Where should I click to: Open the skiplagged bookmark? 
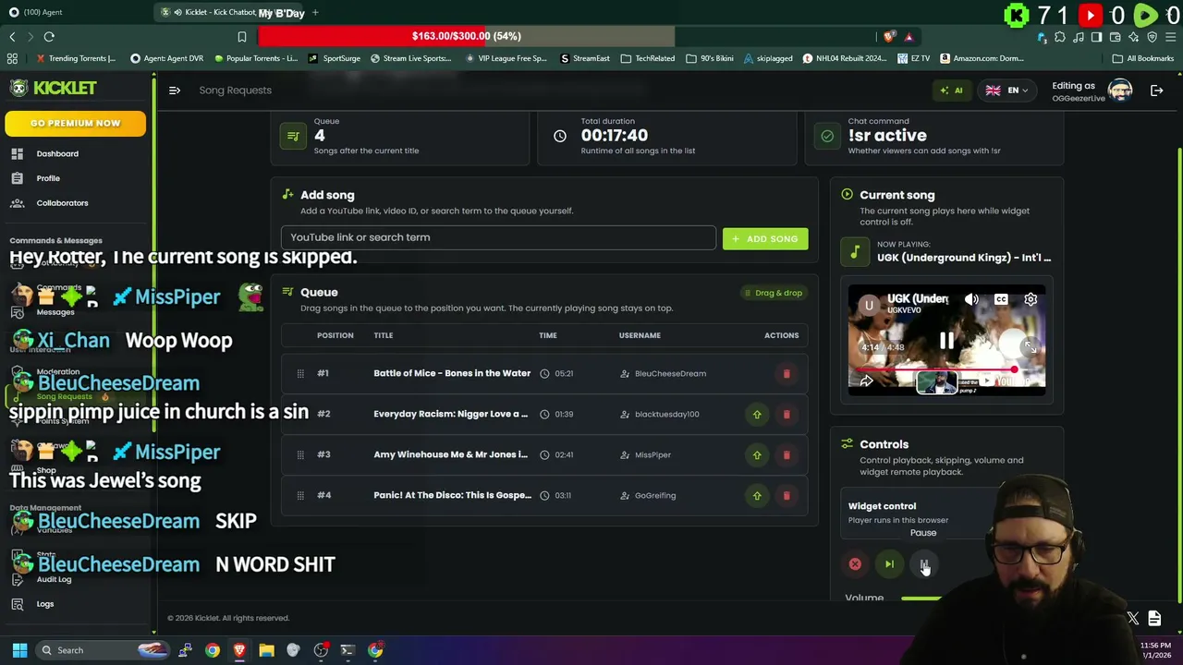click(x=768, y=58)
